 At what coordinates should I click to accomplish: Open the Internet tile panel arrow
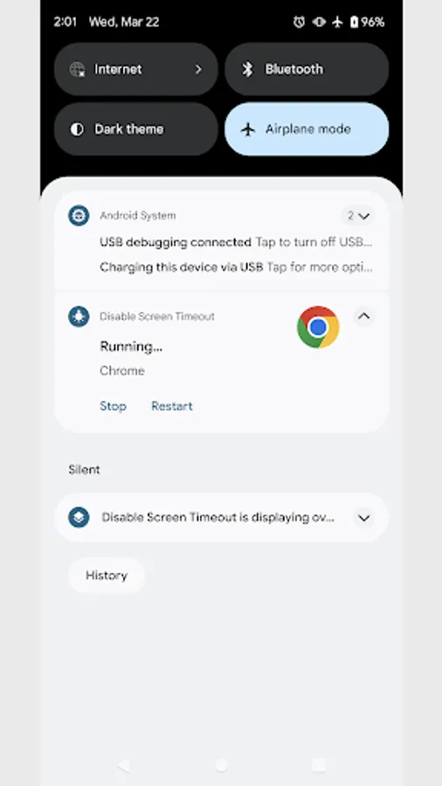[x=198, y=69]
